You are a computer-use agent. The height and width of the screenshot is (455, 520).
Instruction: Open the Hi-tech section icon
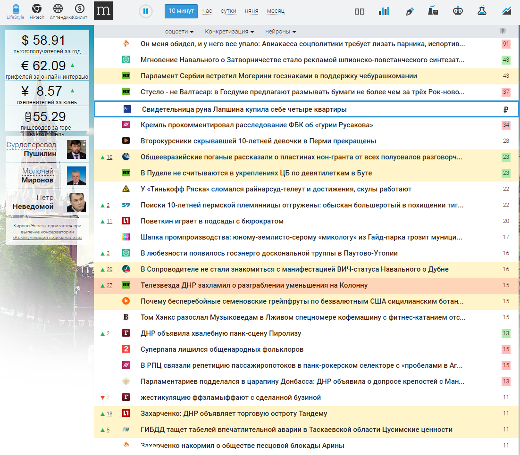tap(37, 8)
